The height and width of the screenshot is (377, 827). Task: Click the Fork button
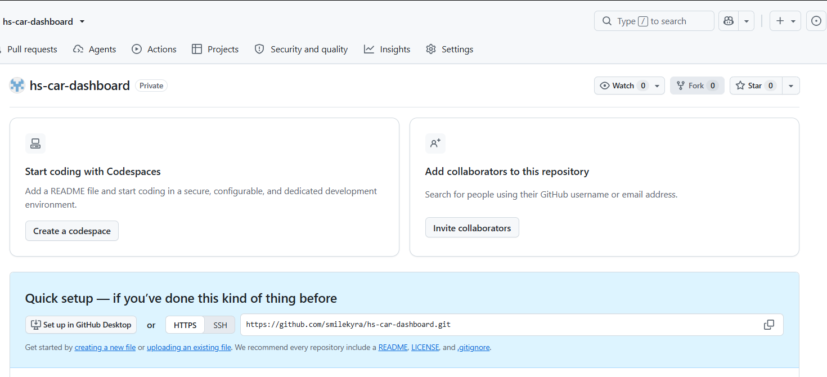pyautogui.click(x=697, y=86)
